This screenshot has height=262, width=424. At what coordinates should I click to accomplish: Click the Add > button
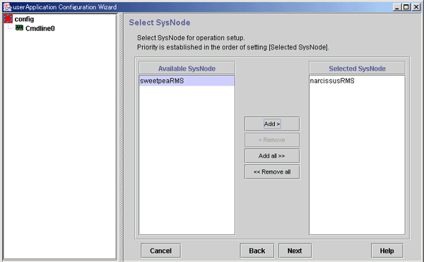point(272,124)
